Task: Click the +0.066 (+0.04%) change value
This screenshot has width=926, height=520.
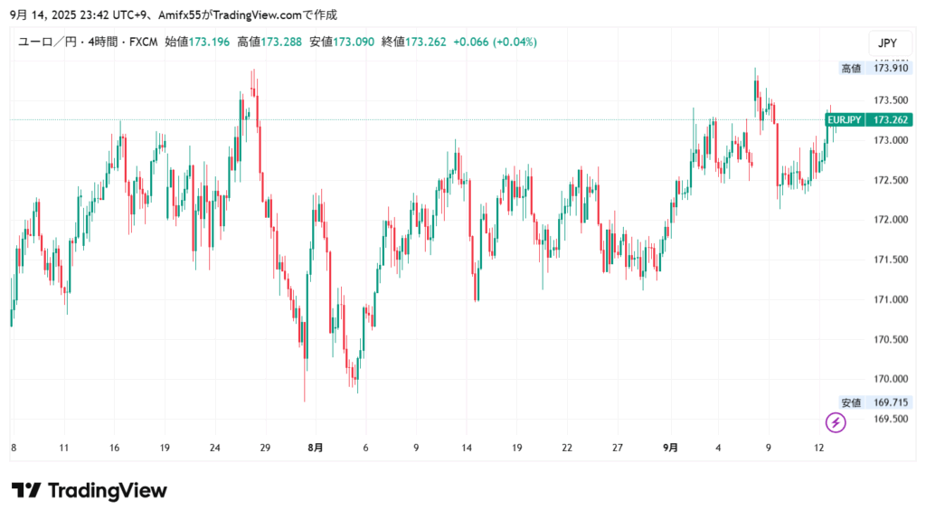Action: coord(495,42)
